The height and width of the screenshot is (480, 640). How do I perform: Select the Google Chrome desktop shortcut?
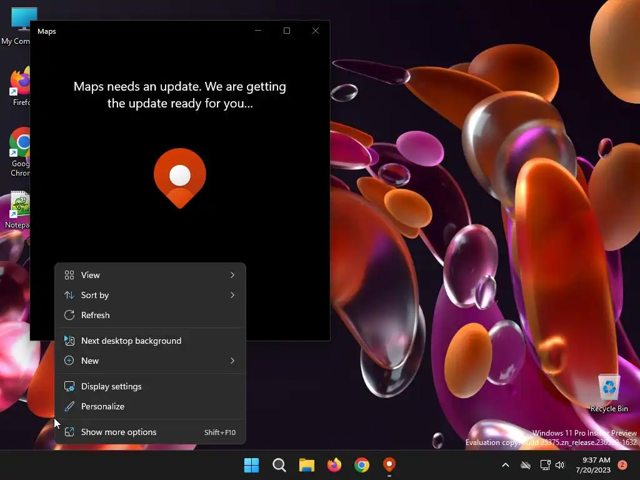pos(19,152)
